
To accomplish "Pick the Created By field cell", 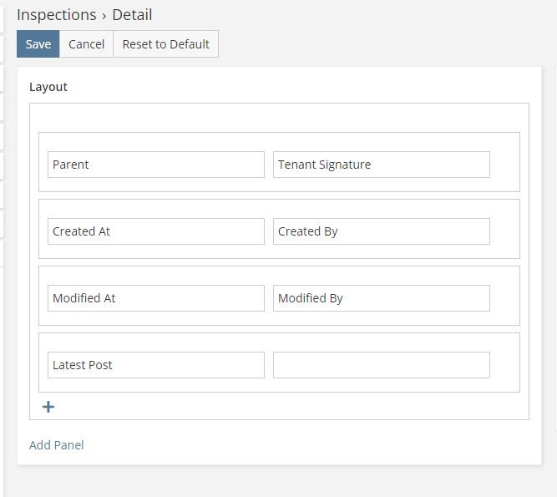I will coord(381,231).
